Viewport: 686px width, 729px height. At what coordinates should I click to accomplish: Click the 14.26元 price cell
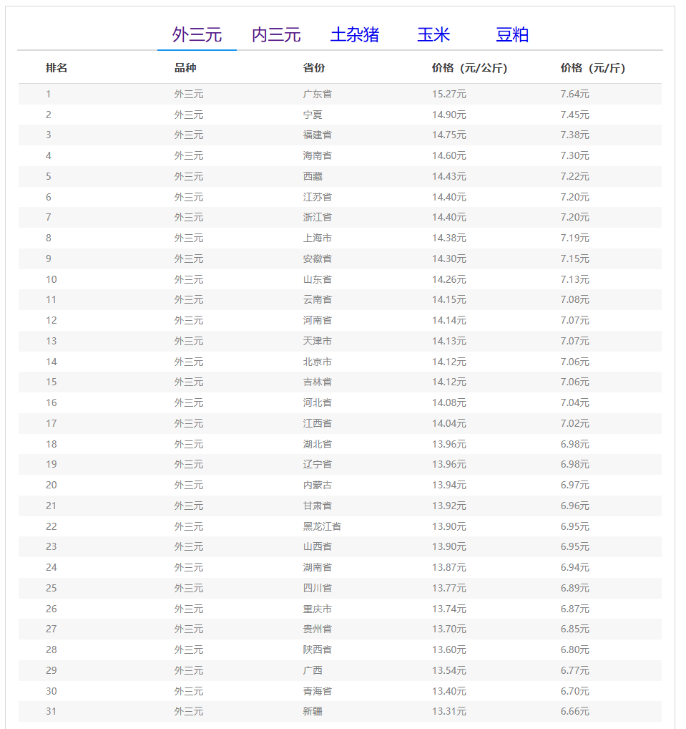coord(449,279)
